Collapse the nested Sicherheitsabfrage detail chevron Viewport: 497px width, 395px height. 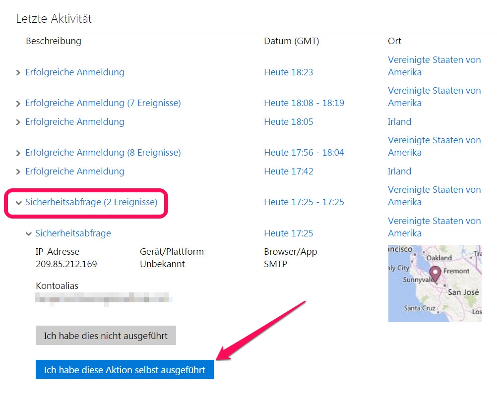(28, 234)
